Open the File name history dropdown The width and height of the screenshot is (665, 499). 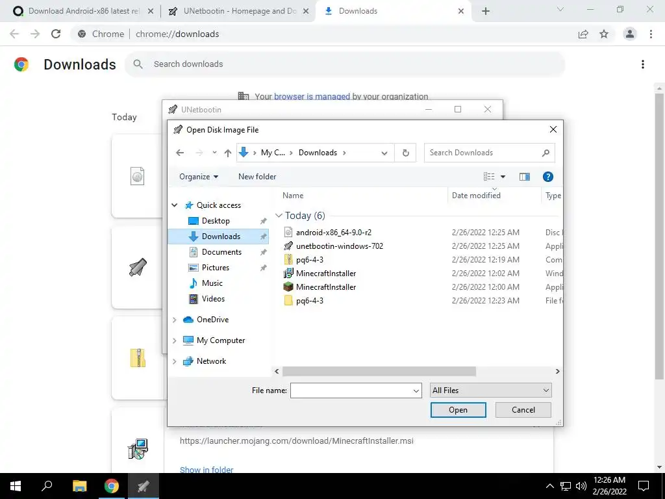(416, 390)
